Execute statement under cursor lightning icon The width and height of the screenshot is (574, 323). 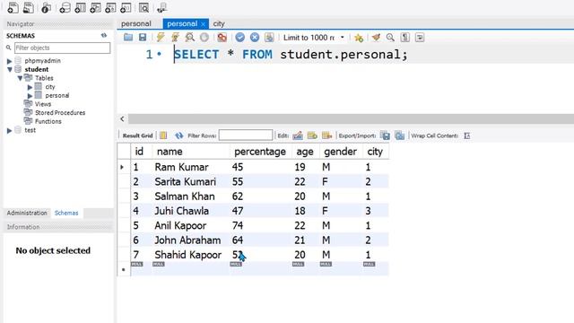pos(176,38)
